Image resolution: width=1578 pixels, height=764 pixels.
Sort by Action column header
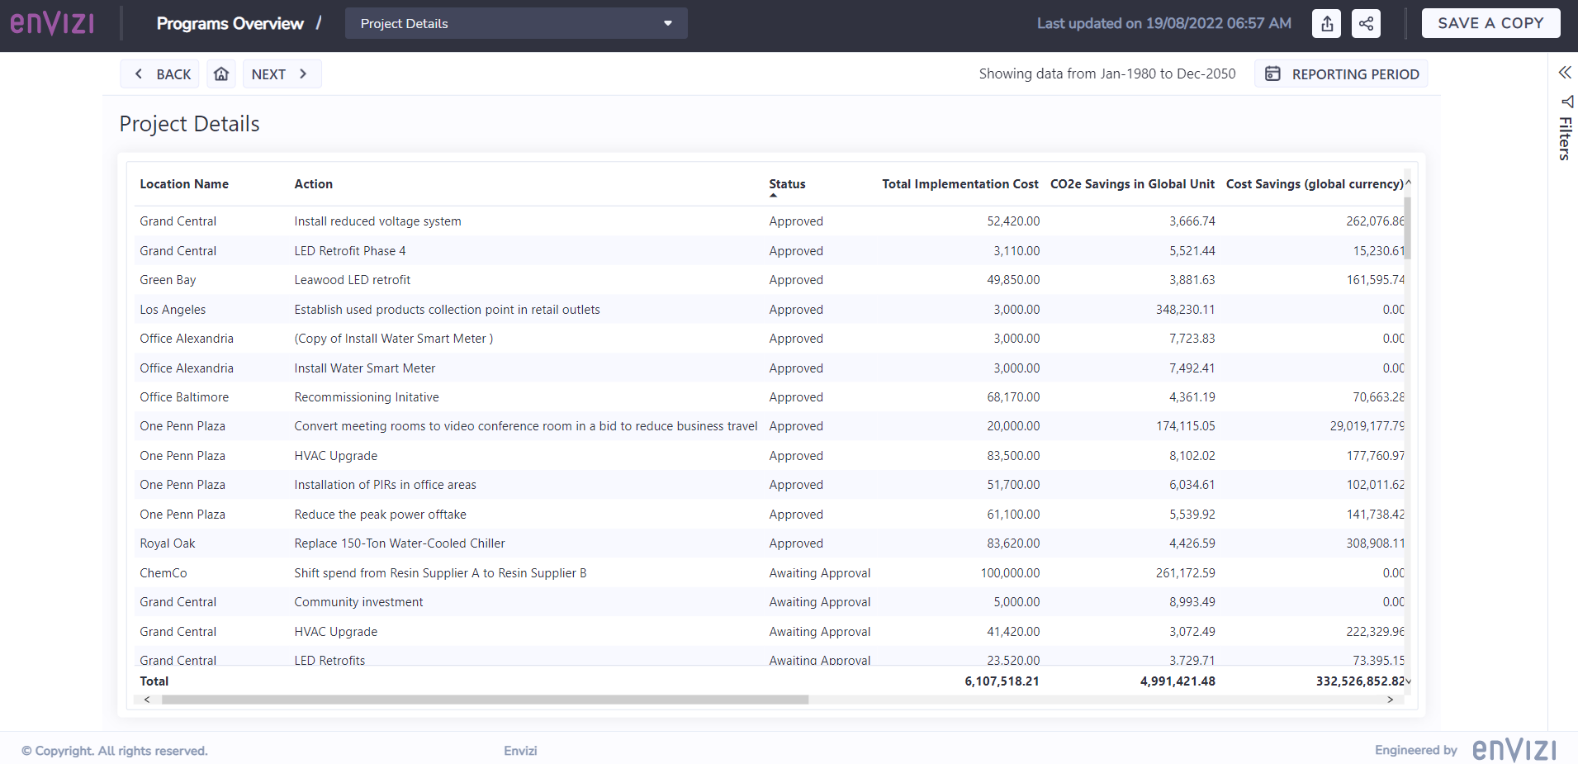(x=314, y=184)
